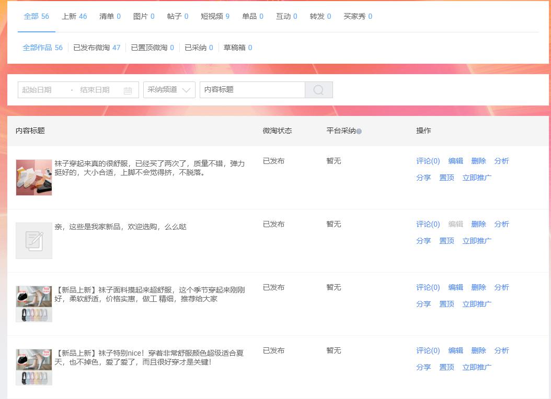
Task: Open the calendar icon in the date range field
Action: point(129,89)
